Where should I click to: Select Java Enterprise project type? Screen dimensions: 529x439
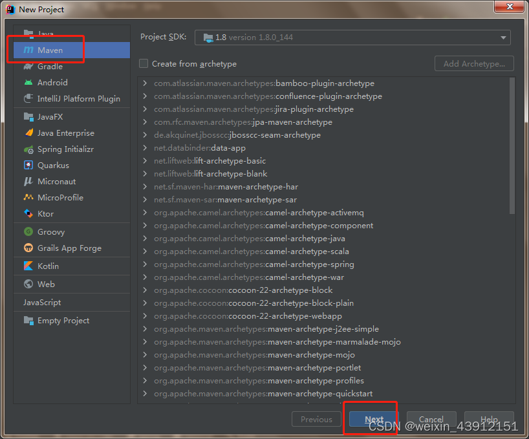pos(72,133)
